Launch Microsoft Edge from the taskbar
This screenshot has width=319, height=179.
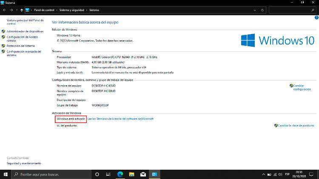click(120, 174)
